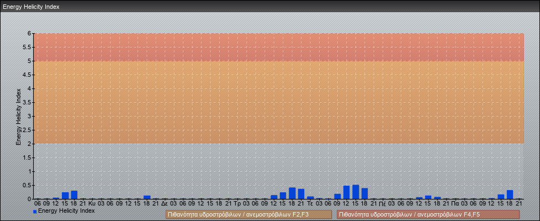
Task: Click the 12h bar after the Τε label
Action: point(346,192)
